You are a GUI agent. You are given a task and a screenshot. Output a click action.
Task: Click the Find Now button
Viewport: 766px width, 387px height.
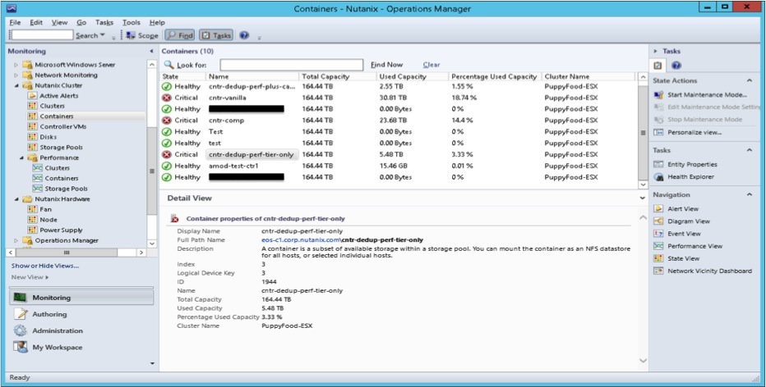tap(386, 64)
